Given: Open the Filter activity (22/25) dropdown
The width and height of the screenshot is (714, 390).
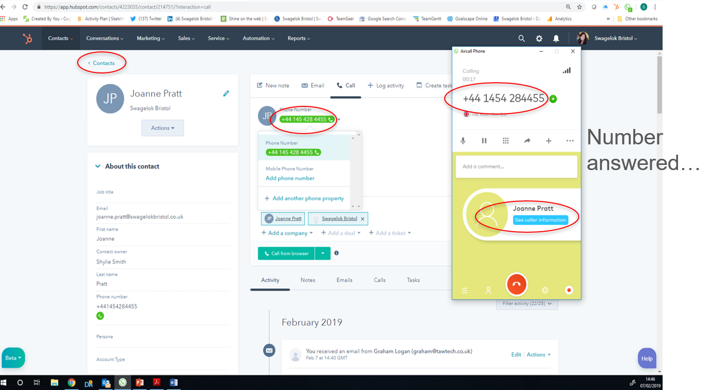Looking at the screenshot, I should 527,304.
